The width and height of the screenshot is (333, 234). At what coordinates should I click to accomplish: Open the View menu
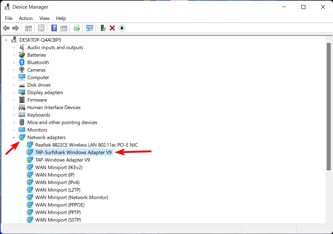(x=44, y=18)
